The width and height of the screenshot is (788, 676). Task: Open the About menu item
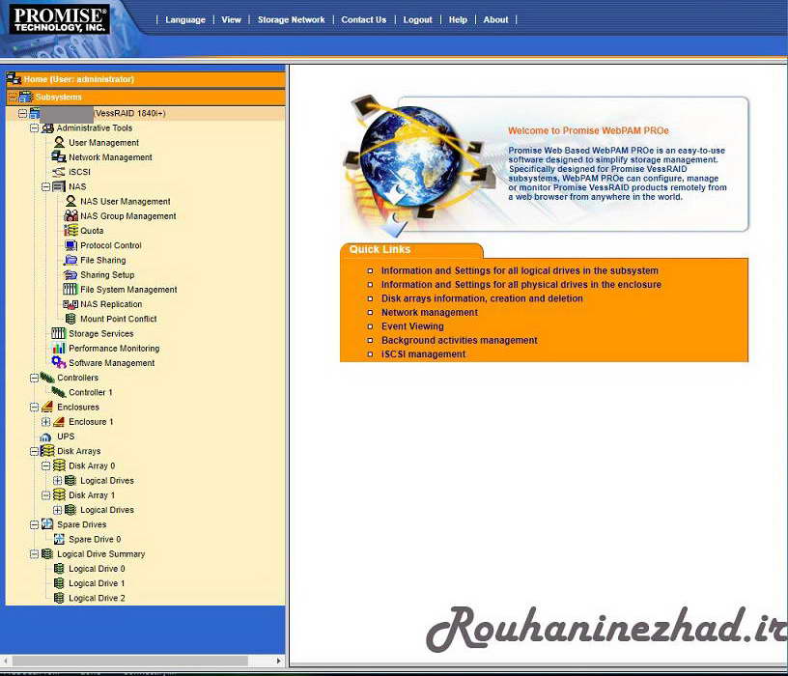click(495, 20)
